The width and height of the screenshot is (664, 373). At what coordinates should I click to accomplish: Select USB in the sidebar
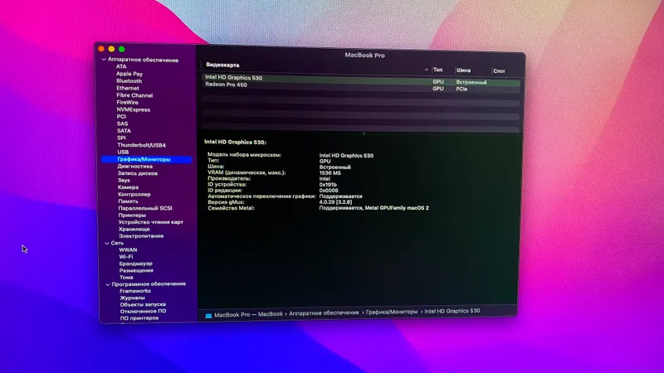click(123, 152)
